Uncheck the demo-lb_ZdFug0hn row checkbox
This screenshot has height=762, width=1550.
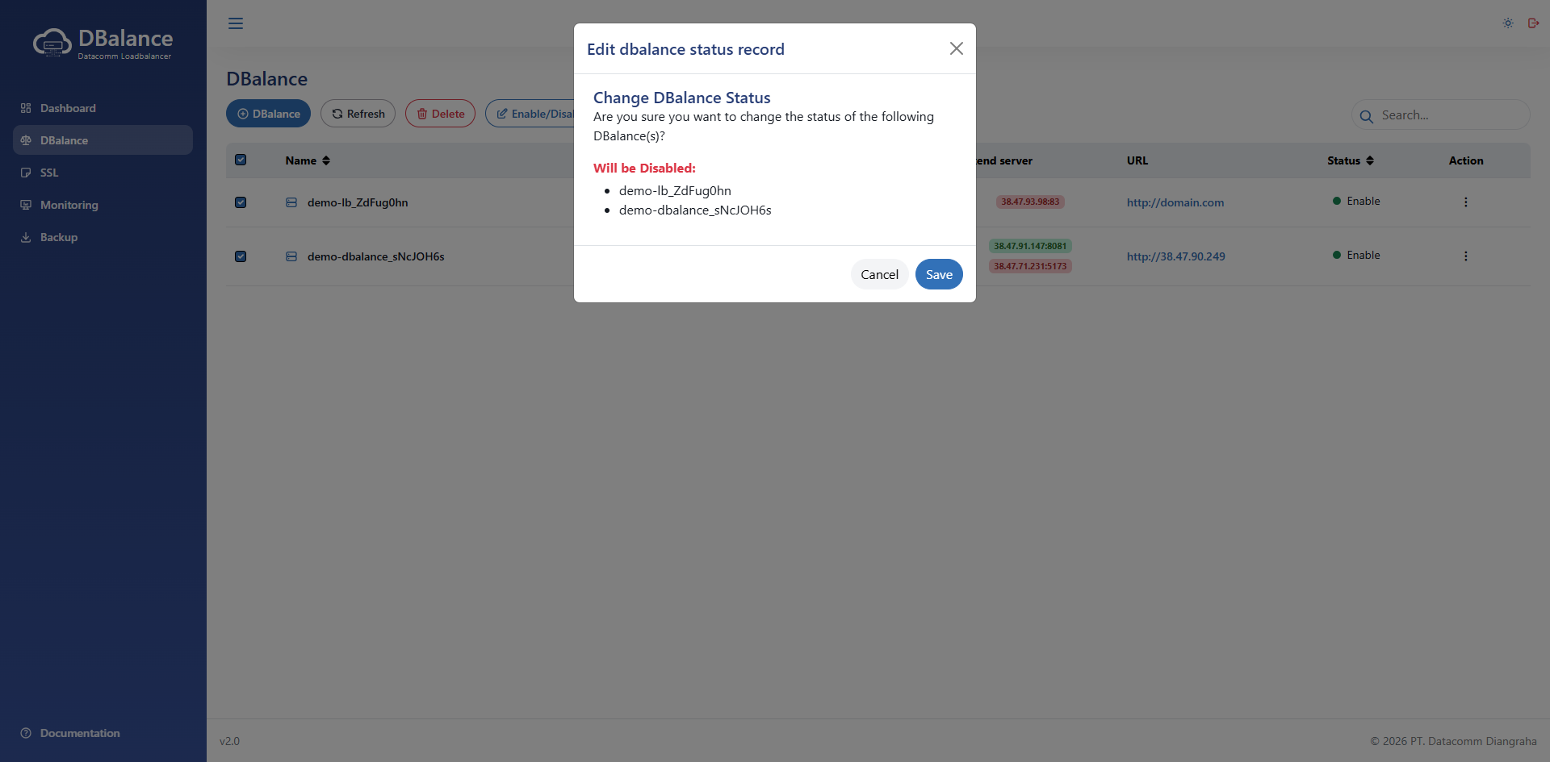pos(241,202)
